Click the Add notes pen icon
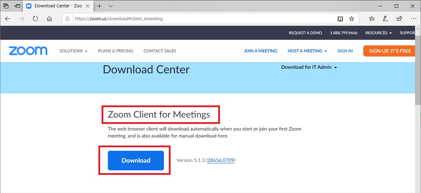421x193 pixels. coord(386,19)
